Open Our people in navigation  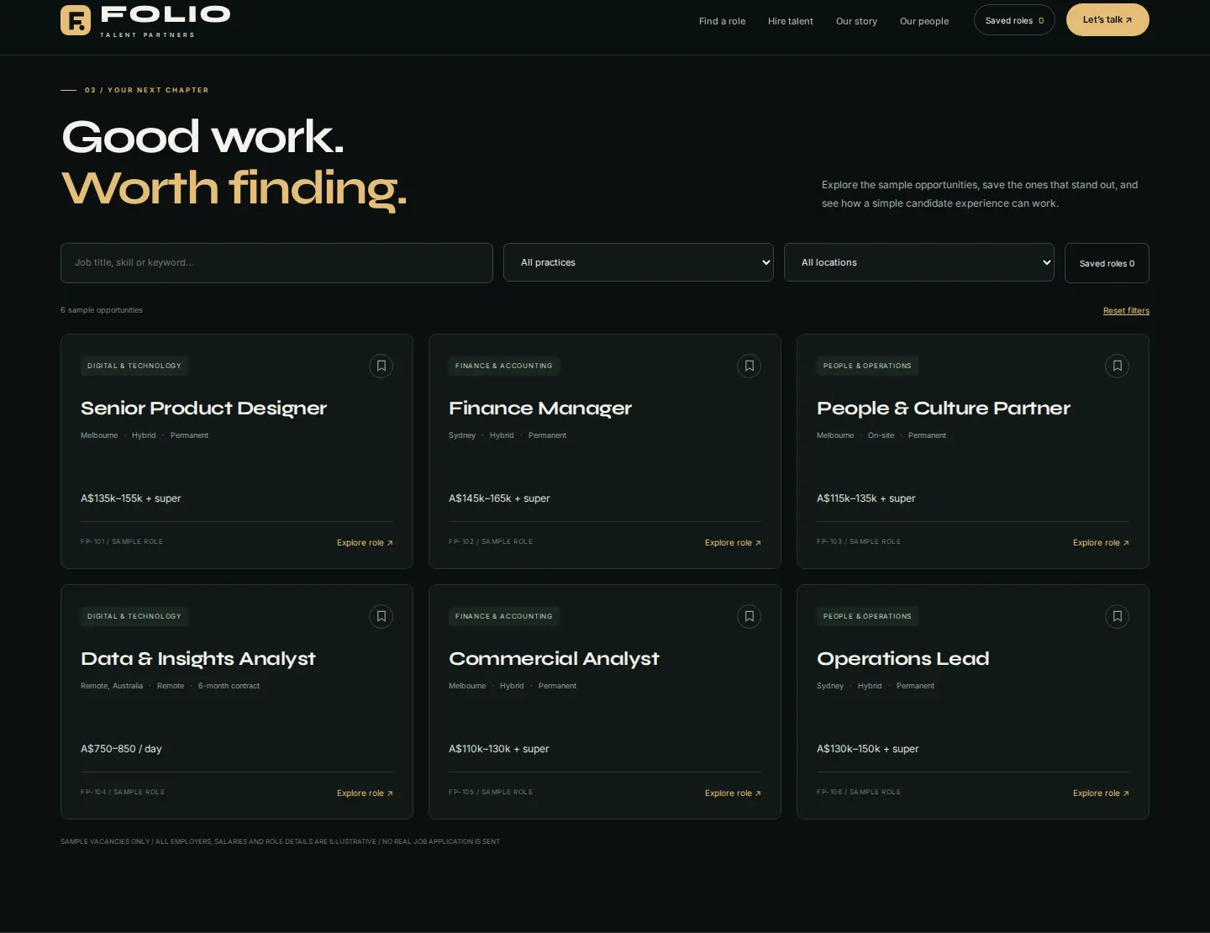point(924,21)
